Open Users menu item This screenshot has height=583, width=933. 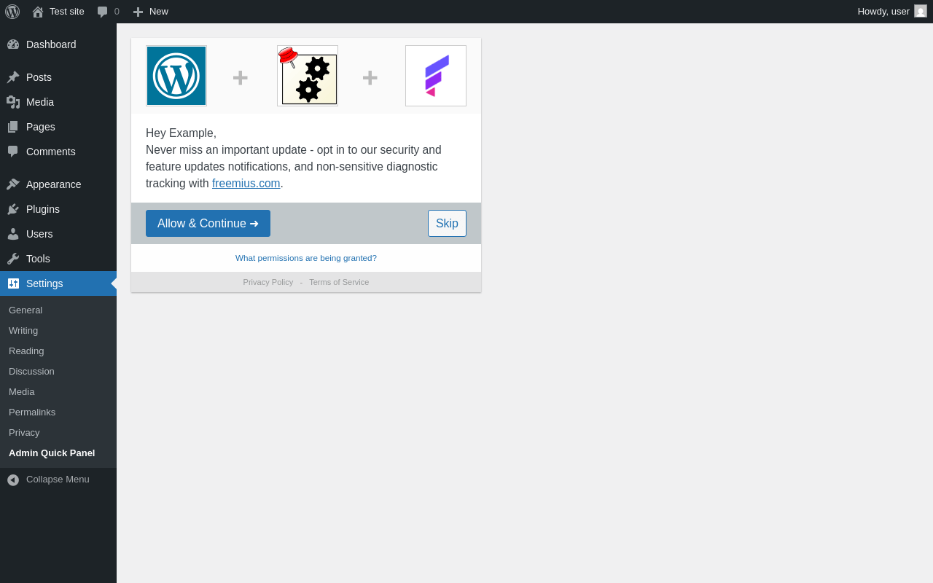[x=39, y=234]
